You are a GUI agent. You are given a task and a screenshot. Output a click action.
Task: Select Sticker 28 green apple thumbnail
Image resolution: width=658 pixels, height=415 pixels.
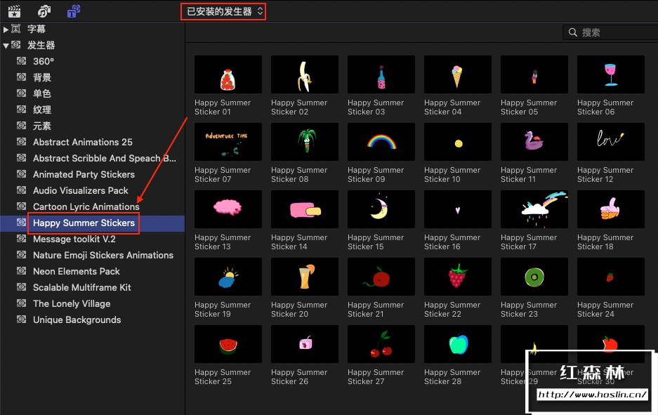[x=458, y=344]
